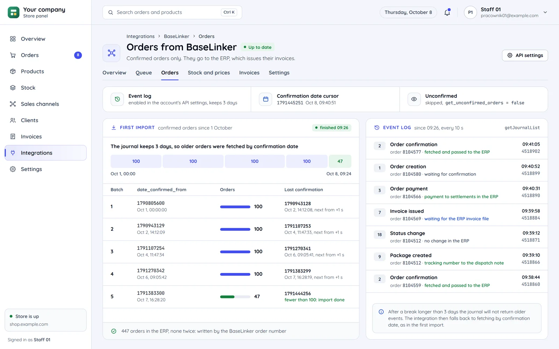Click the Order payment event 8104566
This screenshot has height=349, width=559.
pos(457,192)
